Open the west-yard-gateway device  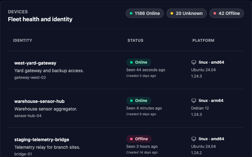click(x=35, y=63)
